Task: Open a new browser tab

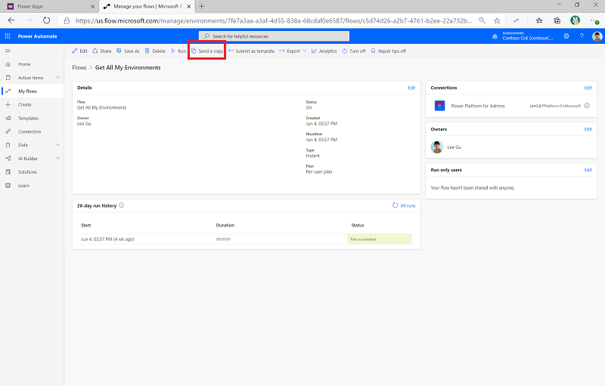Action: point(201,6)
